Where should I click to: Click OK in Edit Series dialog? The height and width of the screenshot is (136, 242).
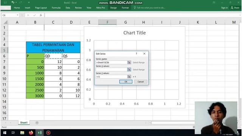(126, 82)
